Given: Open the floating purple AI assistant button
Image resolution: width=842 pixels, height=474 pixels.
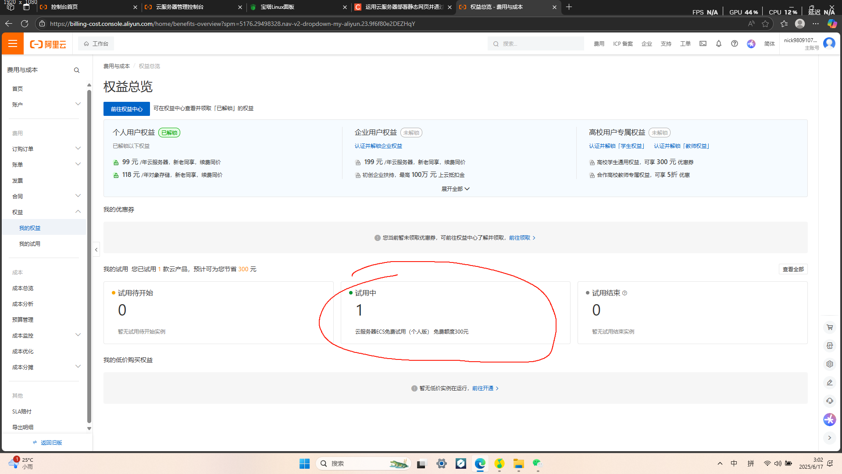Looking at the screenshot, I should 830,419.
